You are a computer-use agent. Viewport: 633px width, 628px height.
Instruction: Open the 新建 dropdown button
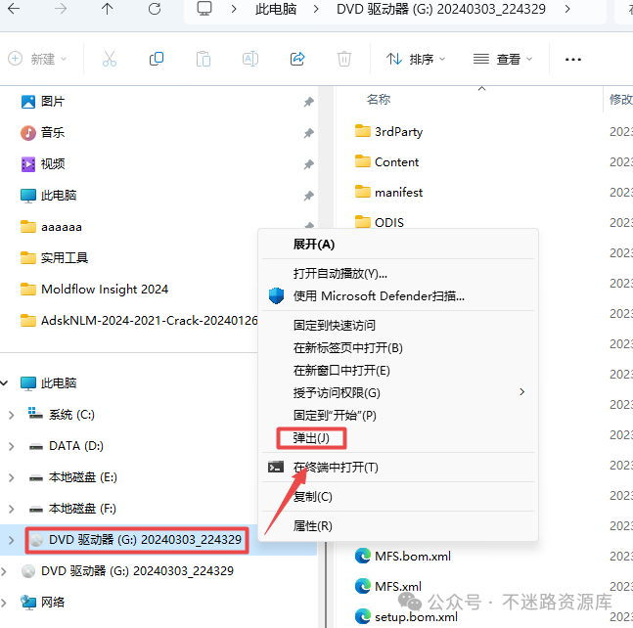pyautogui.click(x=37, y=59)
